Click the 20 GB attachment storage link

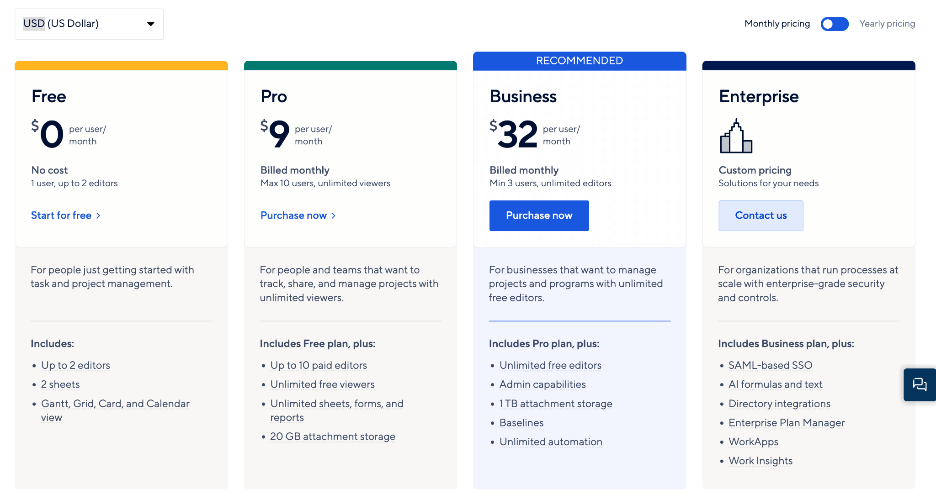332,436
